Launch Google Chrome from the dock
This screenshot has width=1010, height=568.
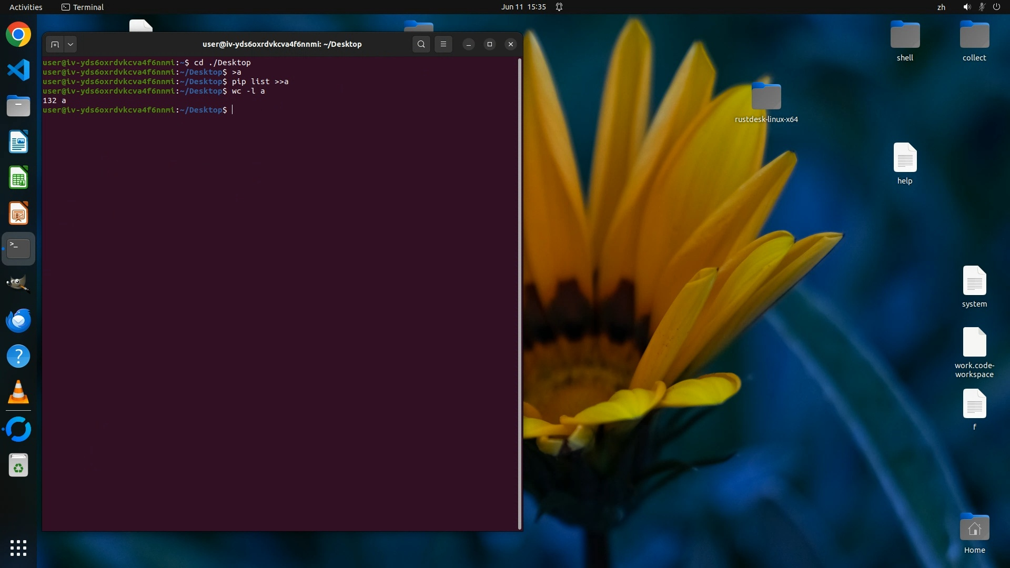tap(18, 35)
